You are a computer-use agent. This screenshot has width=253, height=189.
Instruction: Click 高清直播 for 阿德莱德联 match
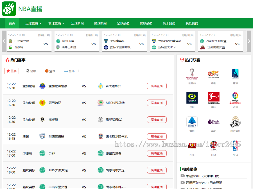(157, 136)
